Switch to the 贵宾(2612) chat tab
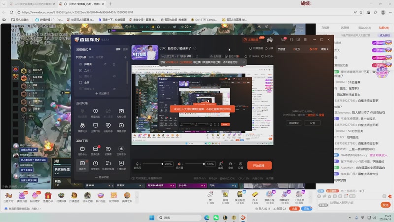394x222 pixels. pos(364,28)
